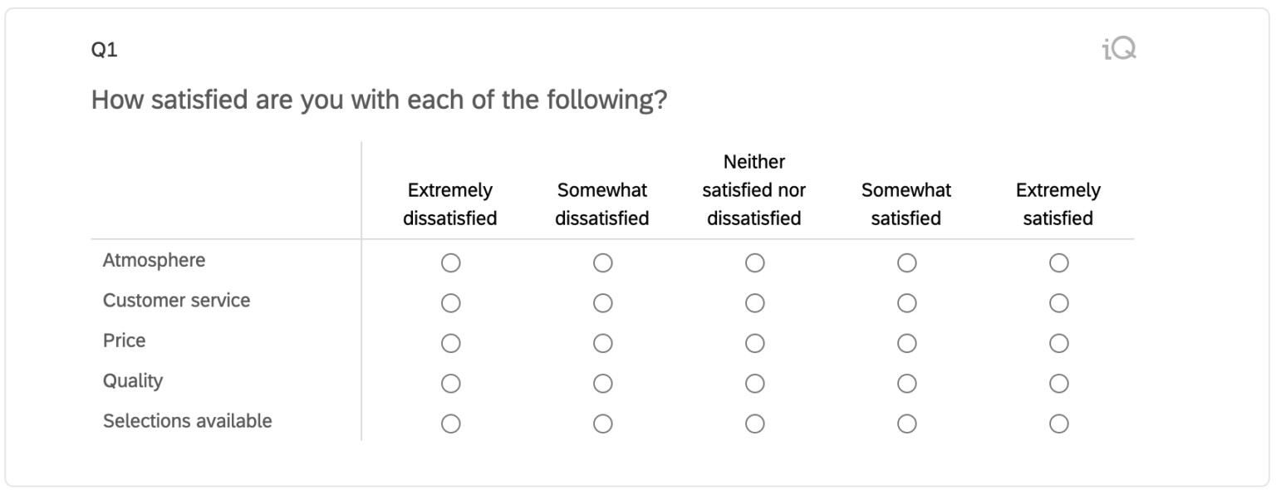1276x490 pixels.
Task: Select Somewhat dissatisfied for Atmosphere
Action: 602,263
